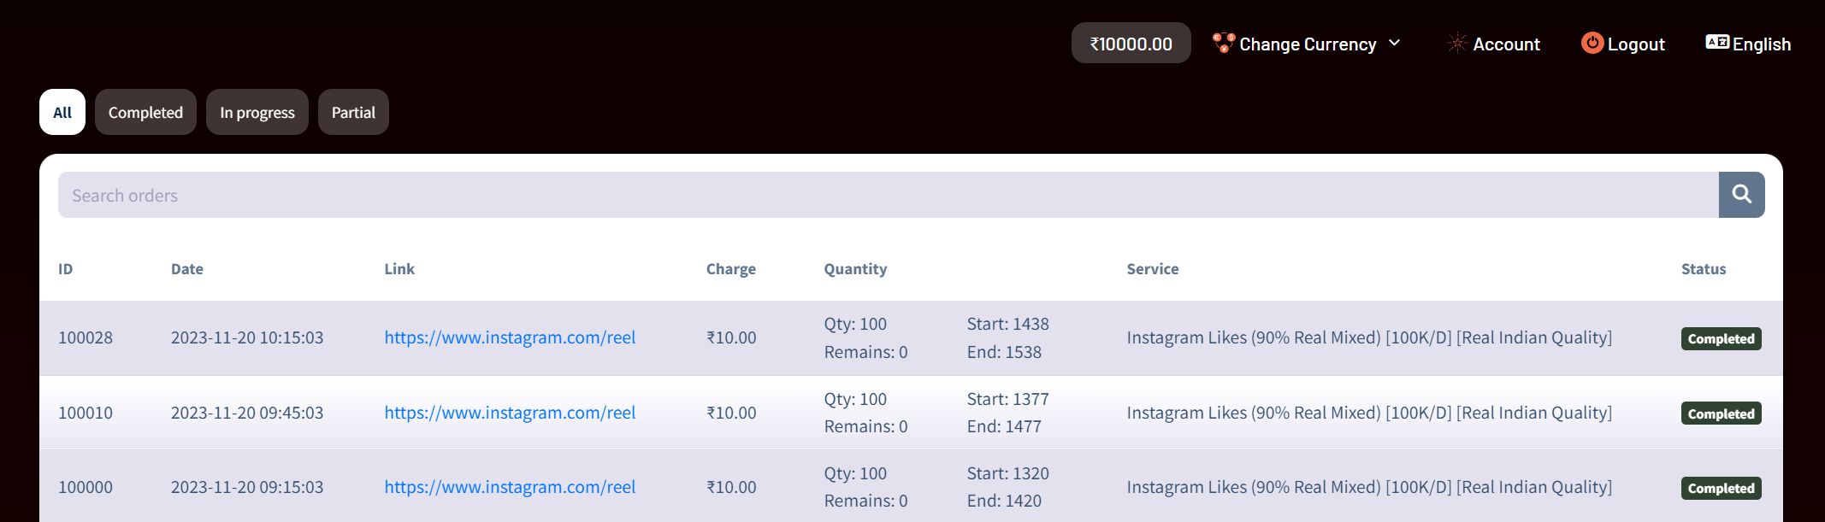Click order ID 100028

pyautogui.click(x=86, y=337)
